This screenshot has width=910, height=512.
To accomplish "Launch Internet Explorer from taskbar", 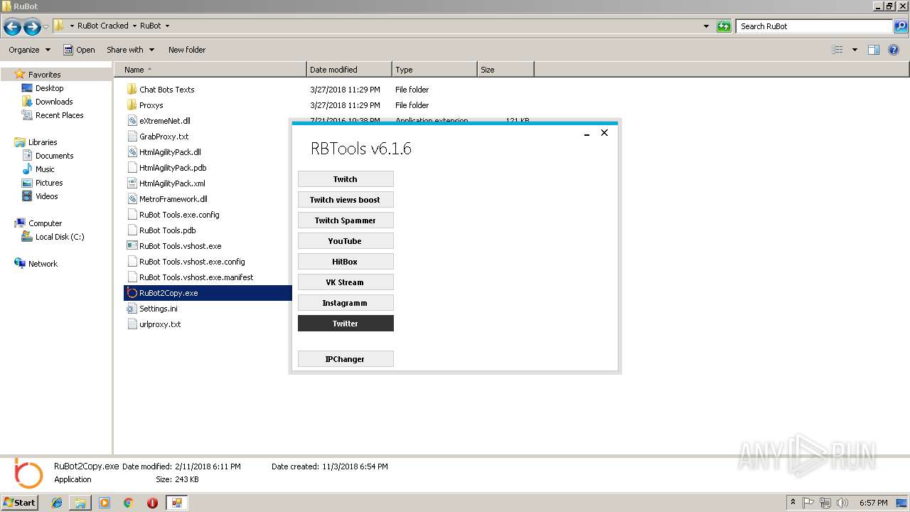I will (57, 503).
